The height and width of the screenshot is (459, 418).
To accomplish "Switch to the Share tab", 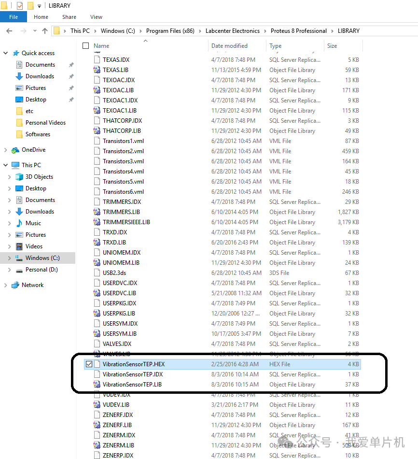I will [69, 17].
